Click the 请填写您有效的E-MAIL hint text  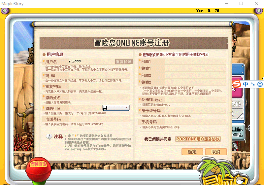pyautogui.click(x=156, y=105)
